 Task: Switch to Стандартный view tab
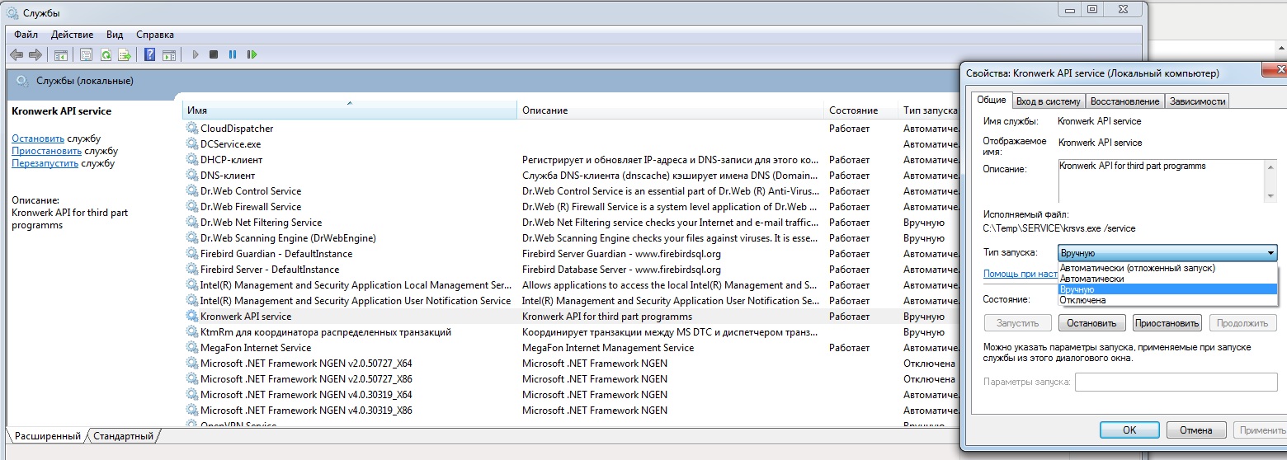[123, 435]
